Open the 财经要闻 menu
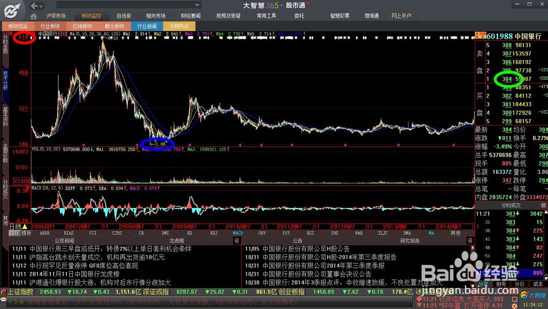Image resolution: width=548 pixels, height=309 pixels. pyautogui.click(x=191, y=16)
